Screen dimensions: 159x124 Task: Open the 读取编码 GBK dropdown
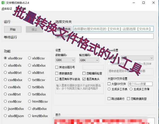coord(65,60)
